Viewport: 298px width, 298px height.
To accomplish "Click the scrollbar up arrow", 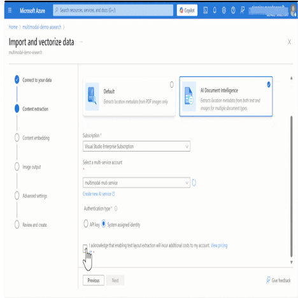I will 292,78.
